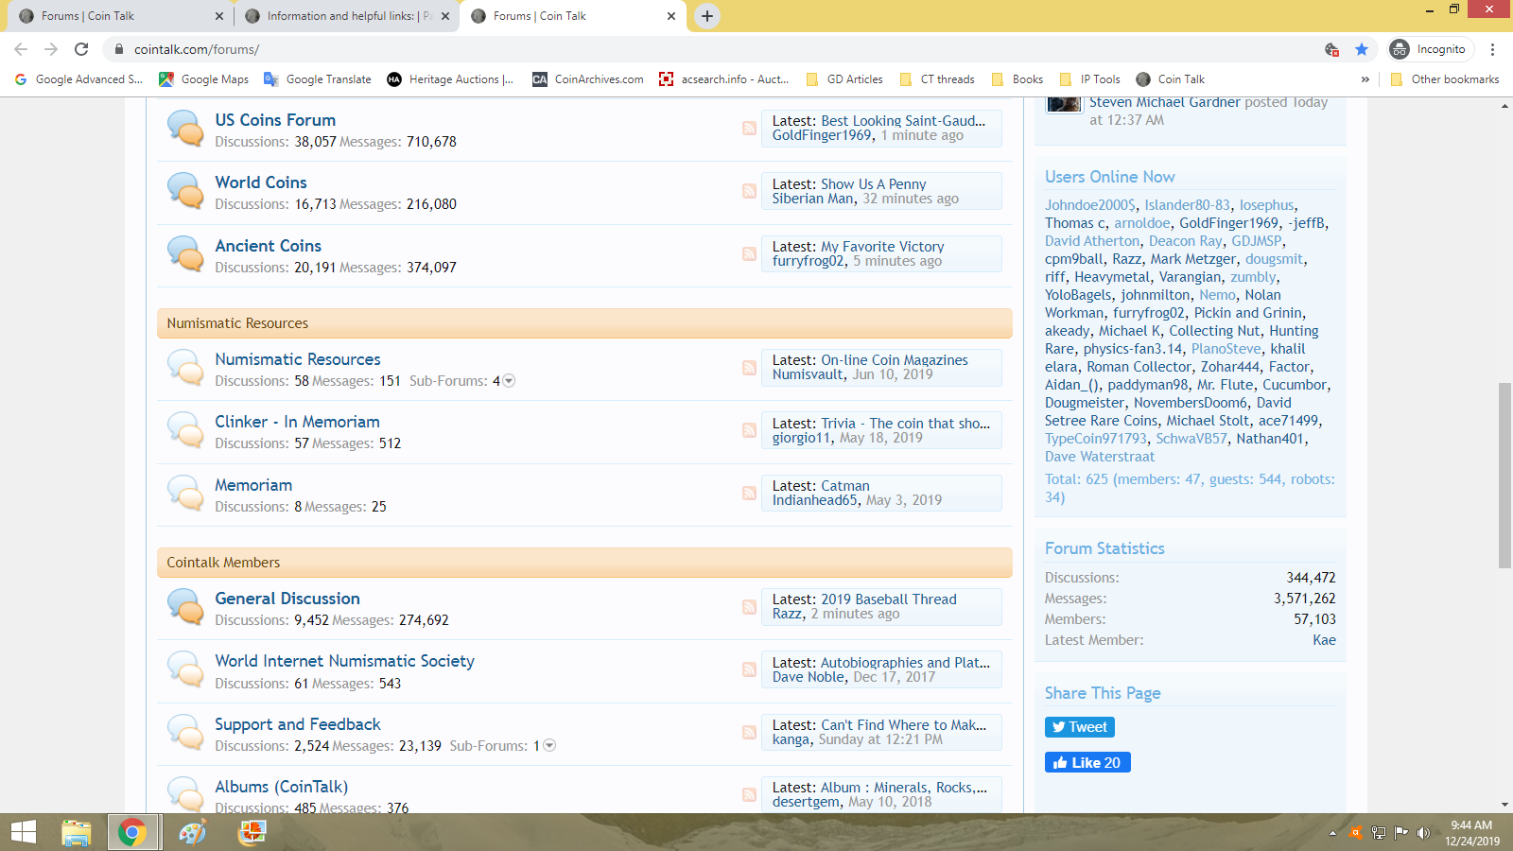1513x851 pixels.
Task: Click the World Coins forum bubble icon
Action: [185, 191]
